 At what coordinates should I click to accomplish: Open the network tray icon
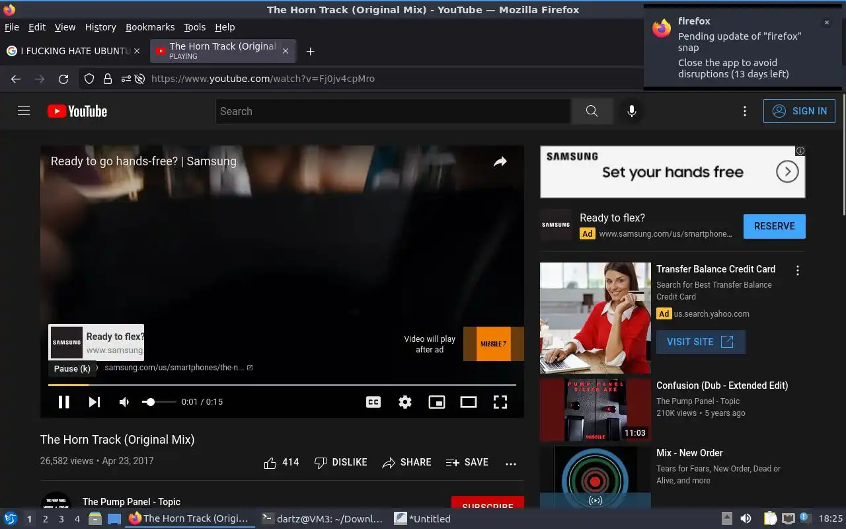[788, 519]
